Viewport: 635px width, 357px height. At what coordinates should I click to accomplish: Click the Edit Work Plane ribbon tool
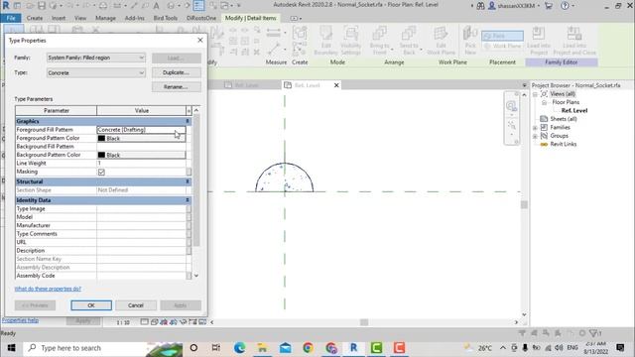point(441,41)
